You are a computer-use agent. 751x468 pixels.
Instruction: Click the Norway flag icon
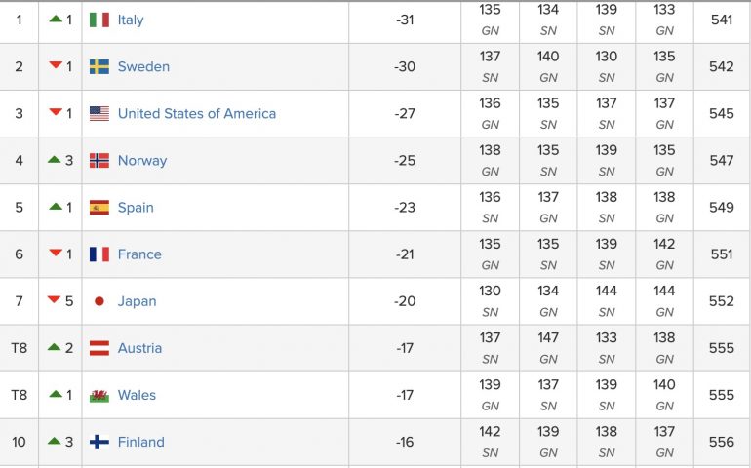click(x=99, y=161)
